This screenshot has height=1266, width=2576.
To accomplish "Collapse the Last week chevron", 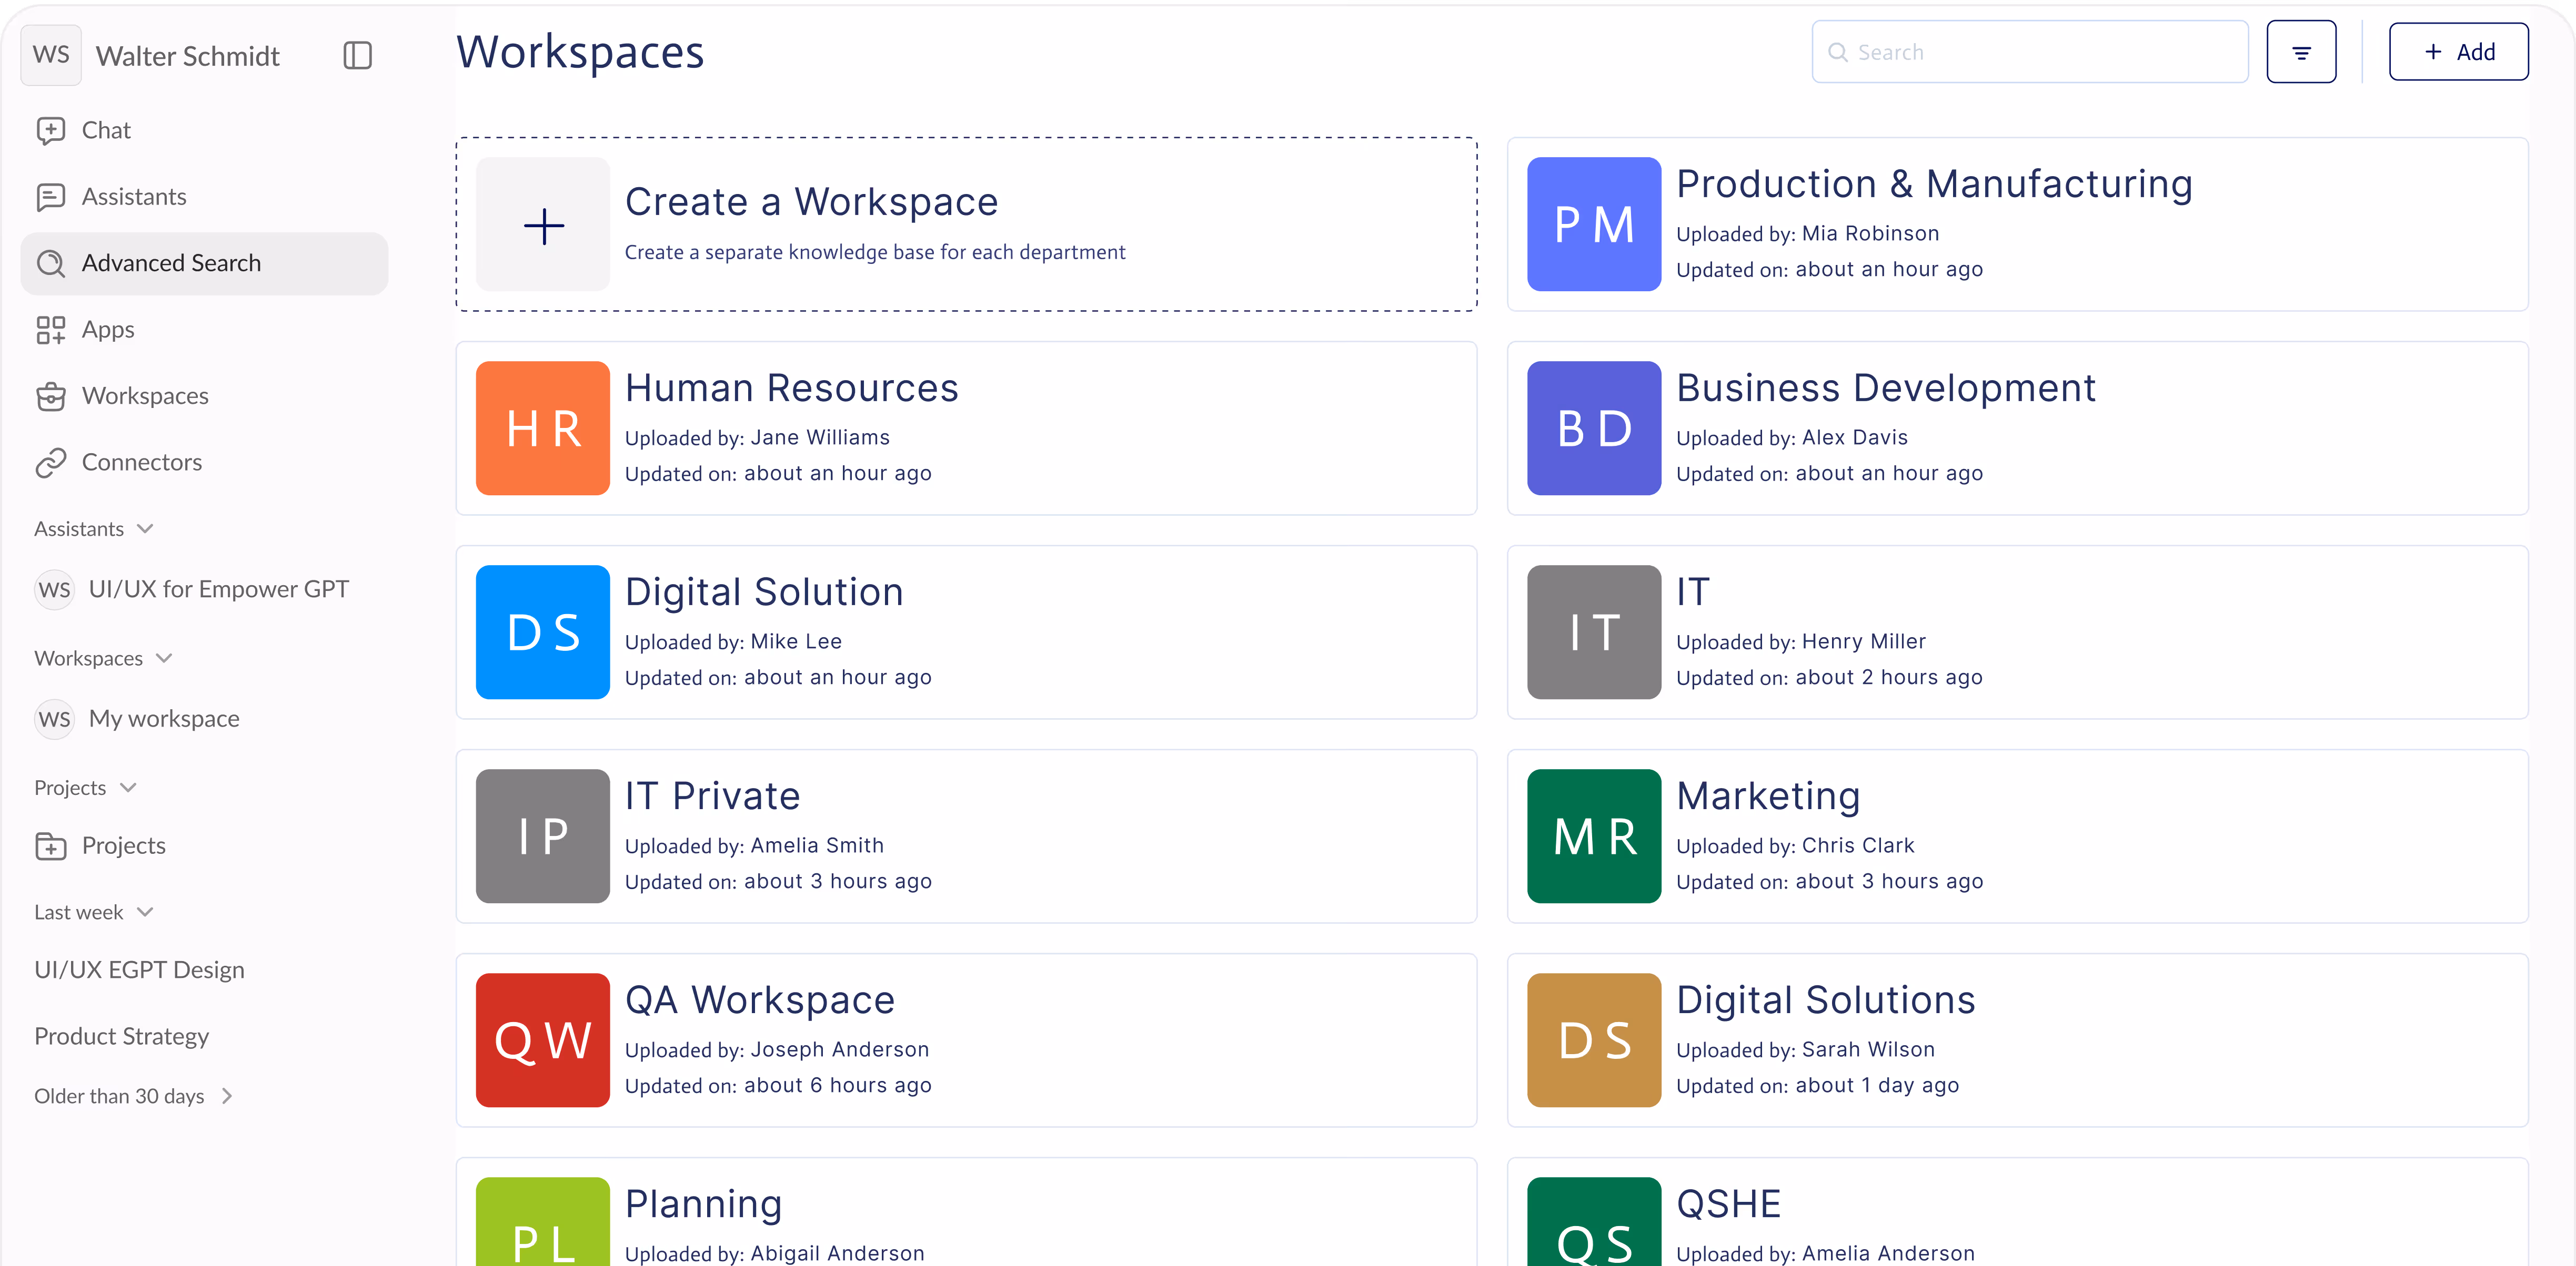I will tap(146, 911).
